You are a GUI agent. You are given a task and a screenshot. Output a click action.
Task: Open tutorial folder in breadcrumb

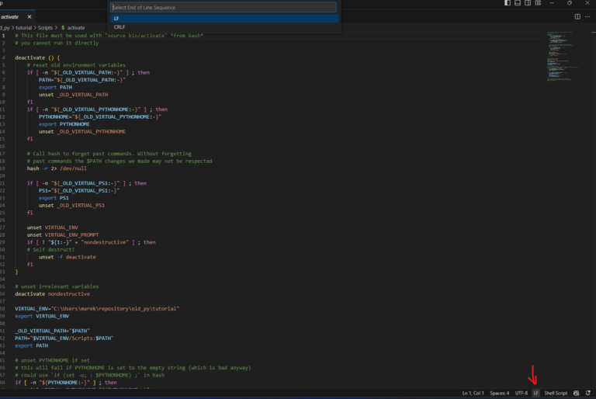pos(23,27)
